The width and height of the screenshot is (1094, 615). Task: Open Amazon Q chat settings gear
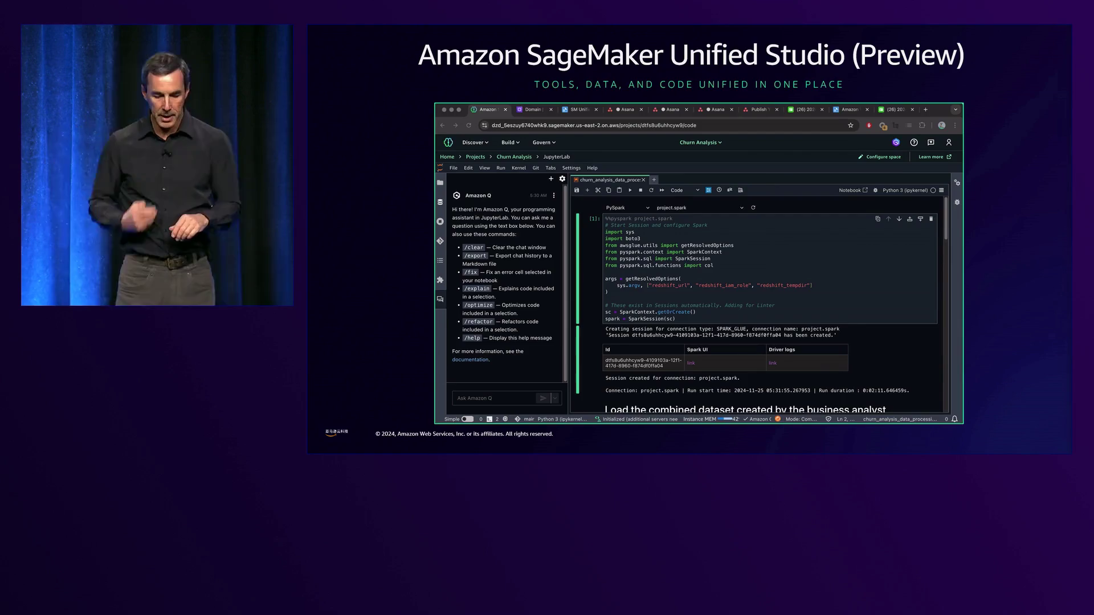click(562, 179)
